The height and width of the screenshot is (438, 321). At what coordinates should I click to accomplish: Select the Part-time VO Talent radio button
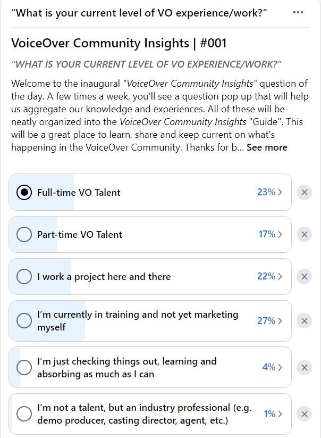pos(24,234)
